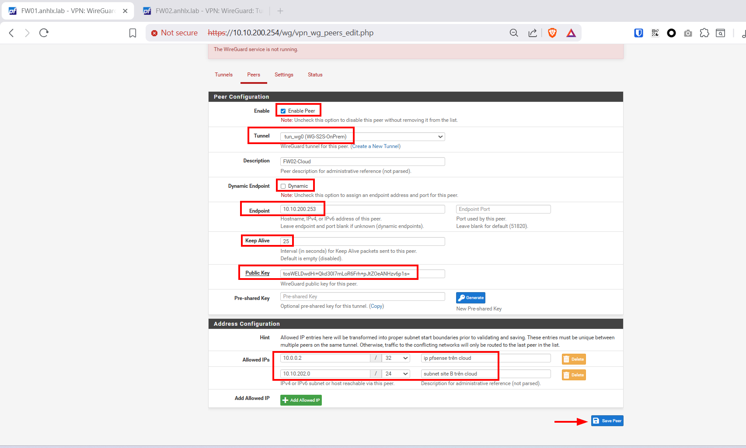Generate a new pre-shared key
Screen dimensions: 746x448
click(x=471, y=298)
